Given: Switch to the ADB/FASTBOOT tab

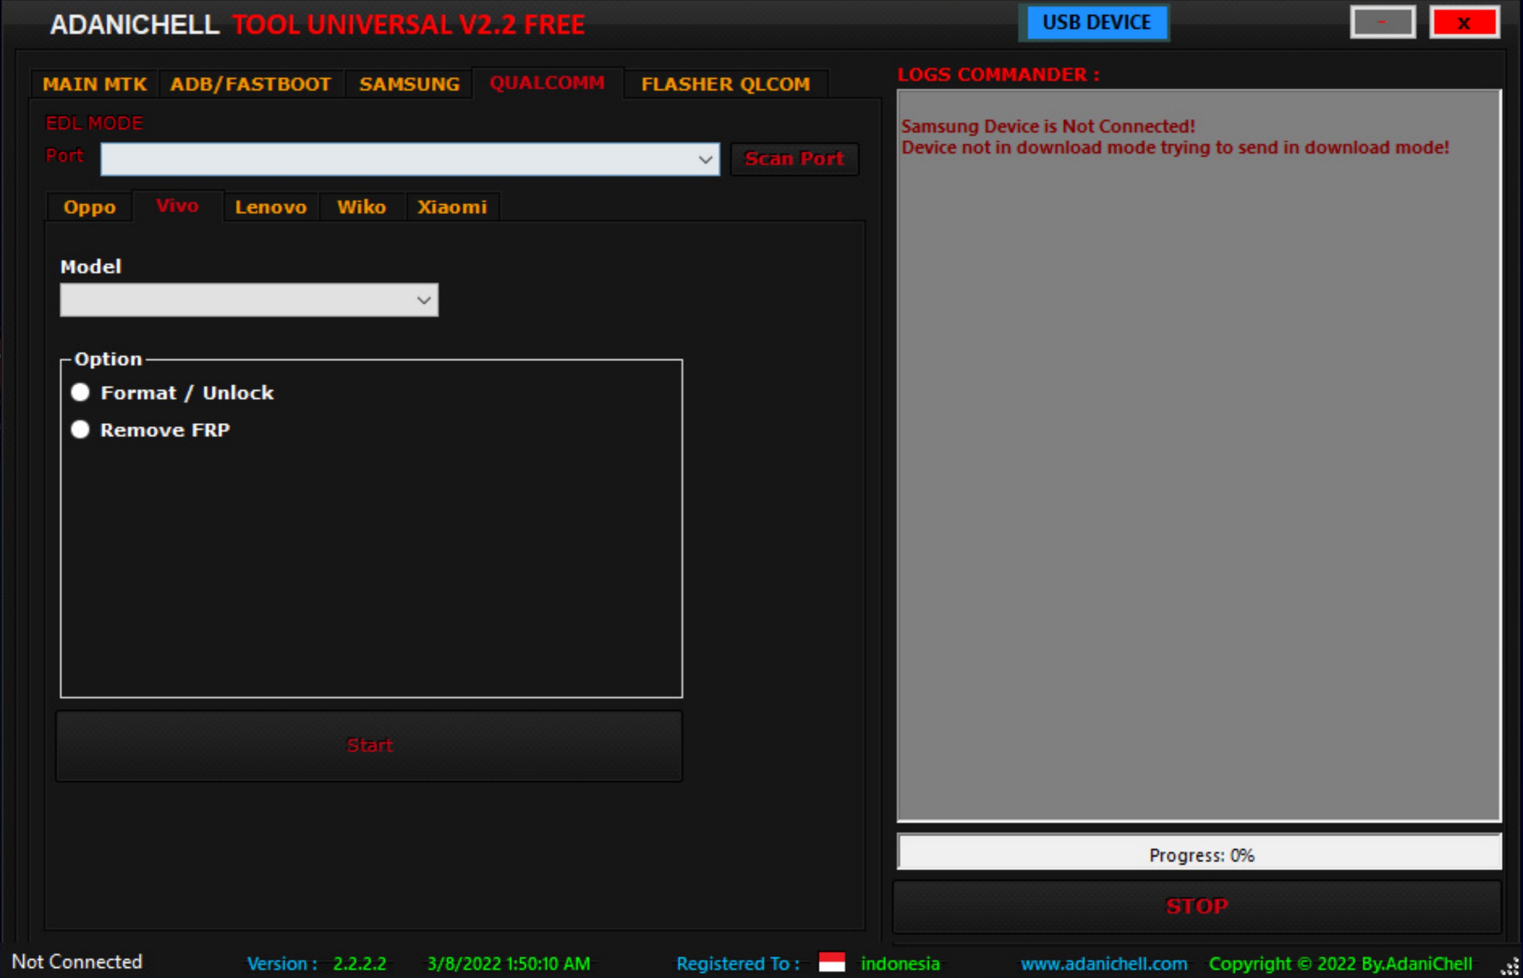Looking at the screenshot, I should (251, 84).
